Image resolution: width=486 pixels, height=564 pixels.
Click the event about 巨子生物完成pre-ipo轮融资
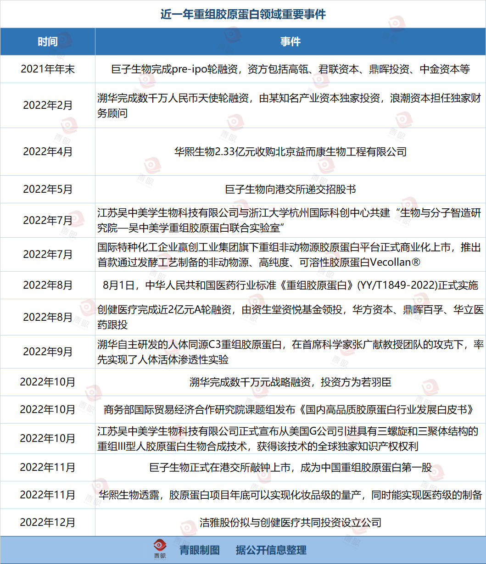[290, 69]
